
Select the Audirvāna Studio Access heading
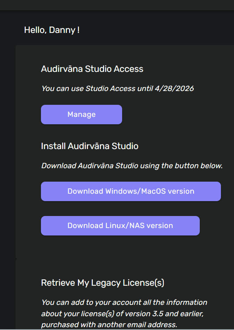pyautogui.click(x=92, y=69)
